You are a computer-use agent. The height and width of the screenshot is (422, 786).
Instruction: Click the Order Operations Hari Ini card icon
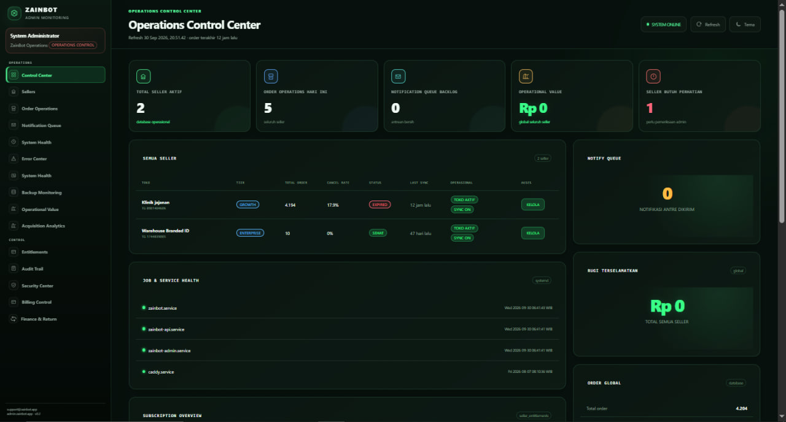271,77
